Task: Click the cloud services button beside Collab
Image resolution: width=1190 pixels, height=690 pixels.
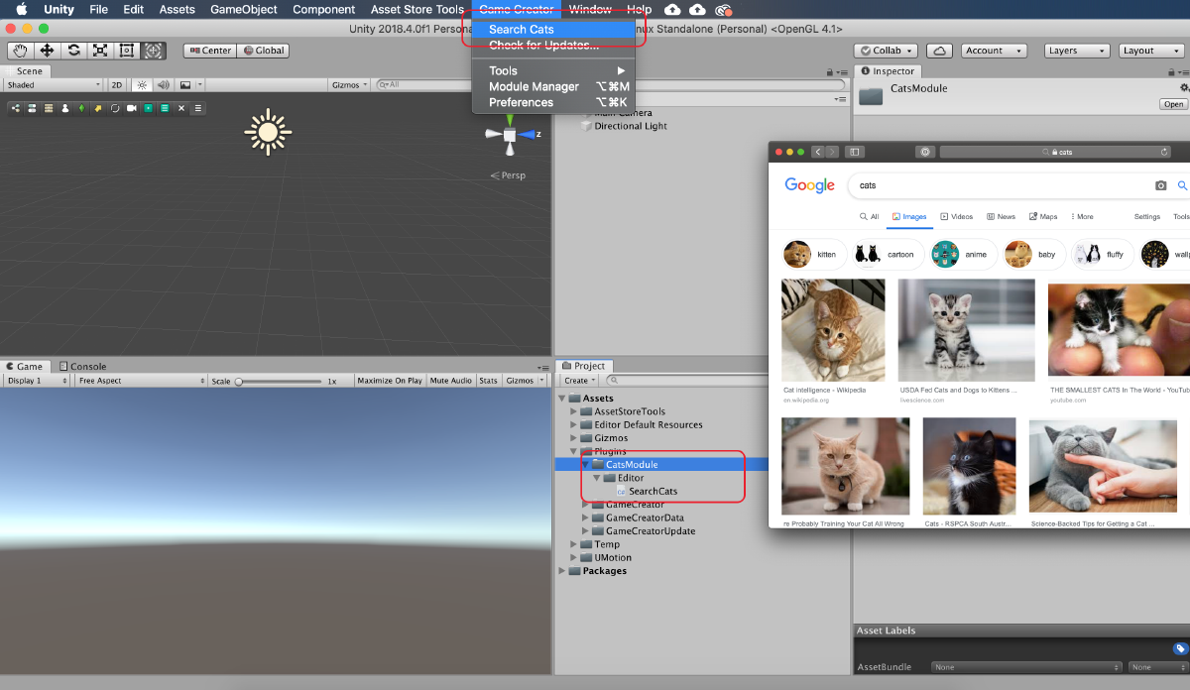Action: [x=939, y=51]
